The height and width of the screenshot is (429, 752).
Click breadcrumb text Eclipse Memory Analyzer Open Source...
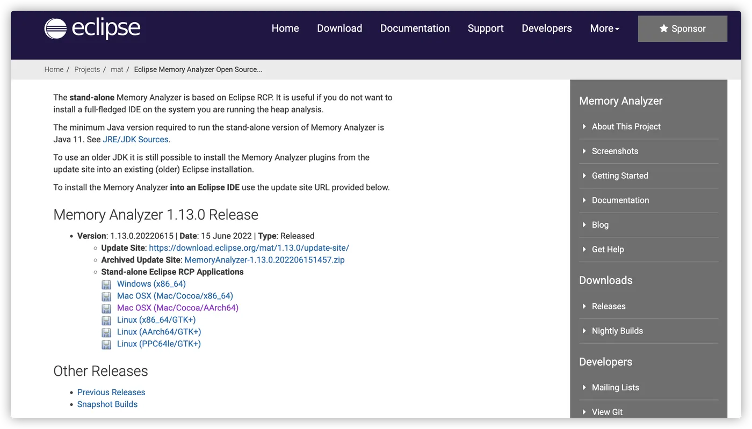[x=198, y=69]
